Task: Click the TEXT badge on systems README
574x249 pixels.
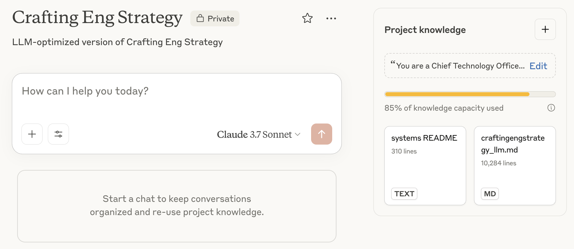Action: (x=404, y=194)
